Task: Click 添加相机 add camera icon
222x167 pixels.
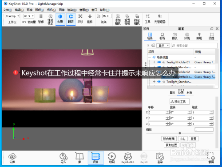Action: (118, 19)
